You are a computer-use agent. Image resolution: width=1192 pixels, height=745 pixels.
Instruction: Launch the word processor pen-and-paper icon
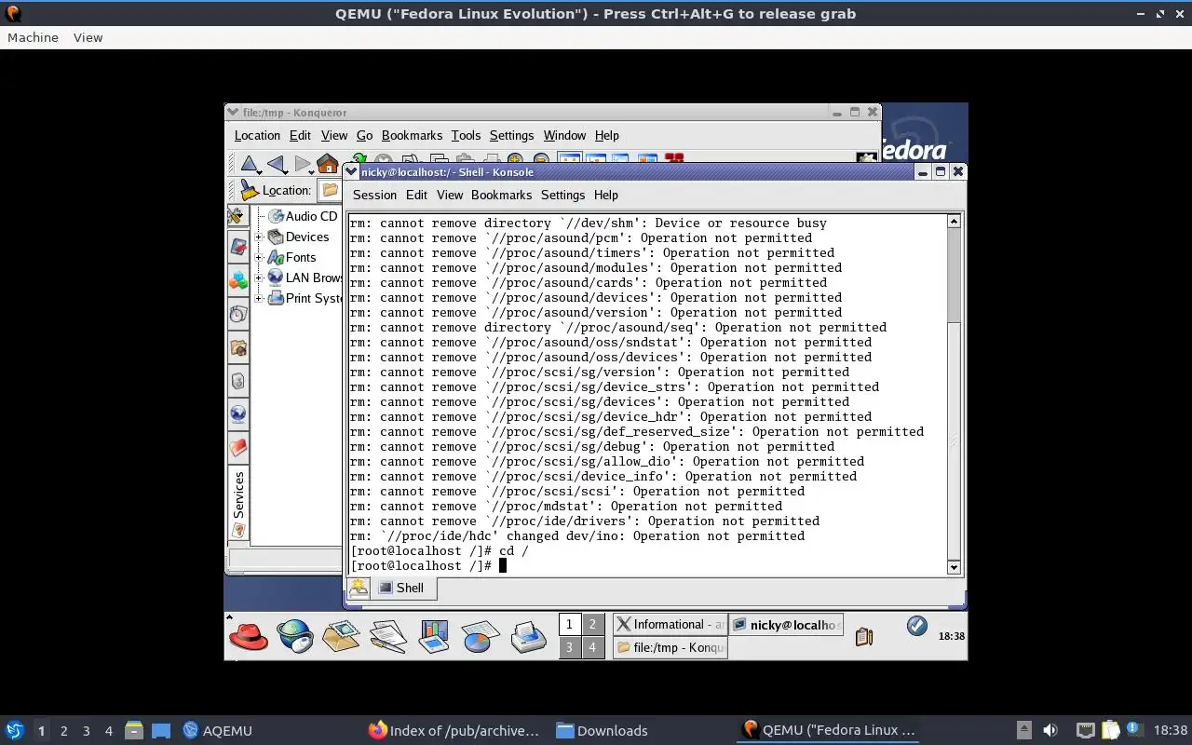(387, 637)
